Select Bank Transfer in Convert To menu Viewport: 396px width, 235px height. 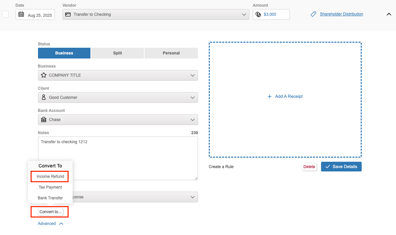tap(50, 198)
